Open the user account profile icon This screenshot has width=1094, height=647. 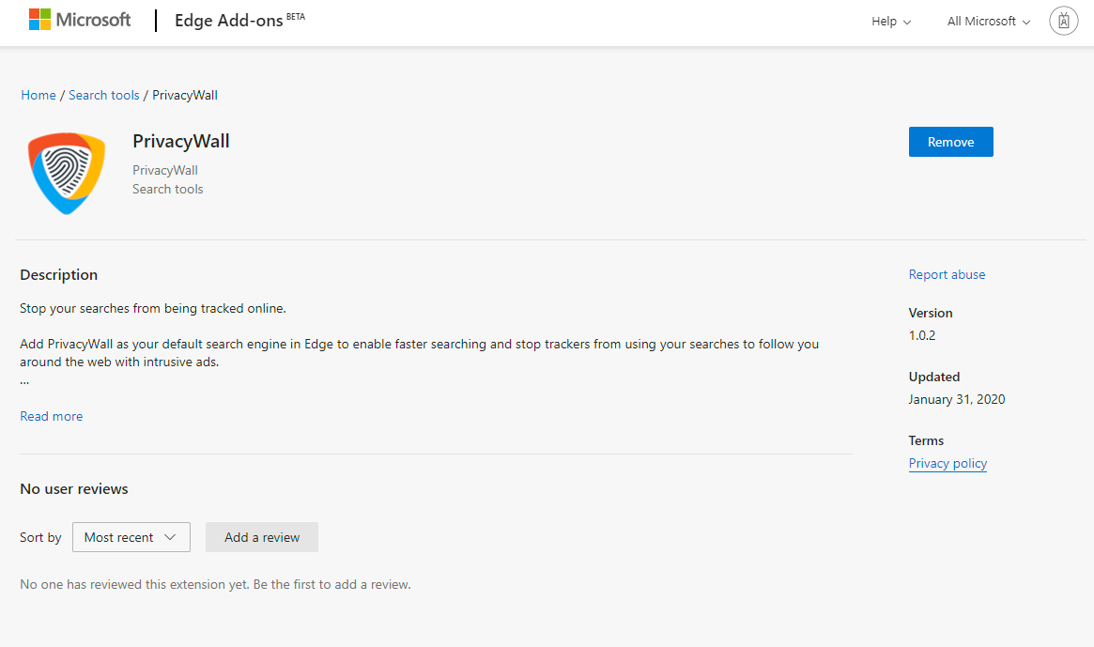coord(1063,21)
